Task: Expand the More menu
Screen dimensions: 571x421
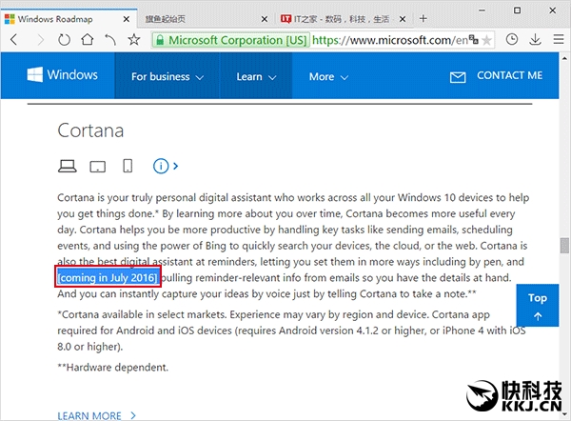Action: (x=328, y=76)
